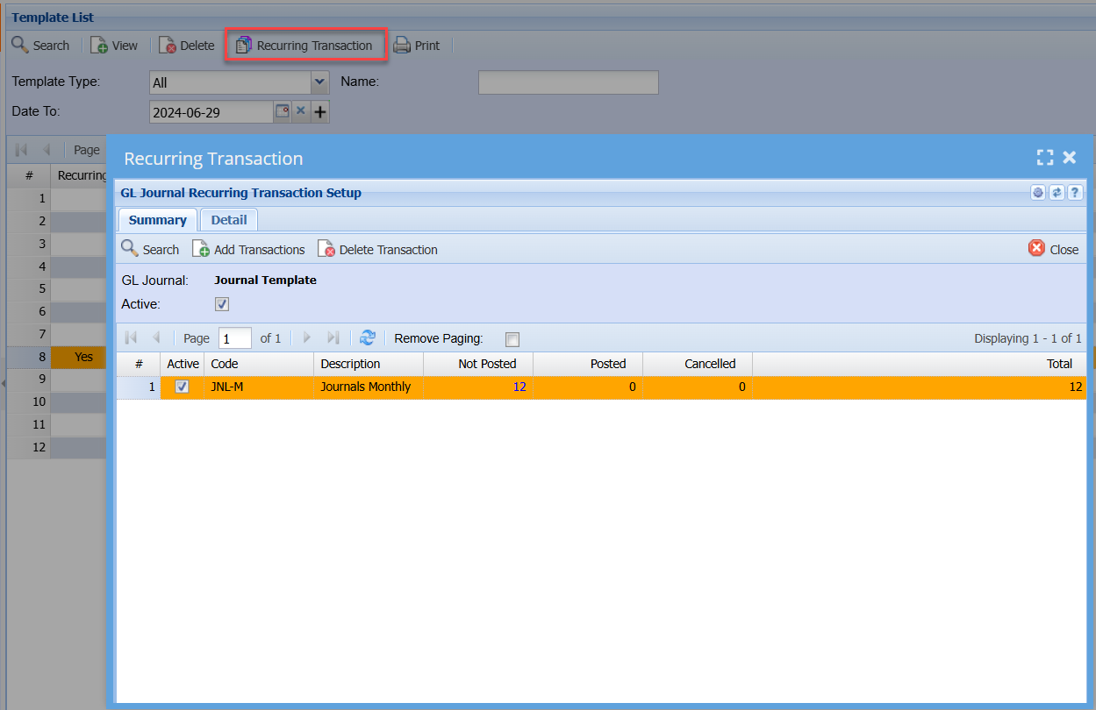Toggle the Active checkbox under GL Journal
Viewport: 1096px width, 710px height.
point(222,304)
